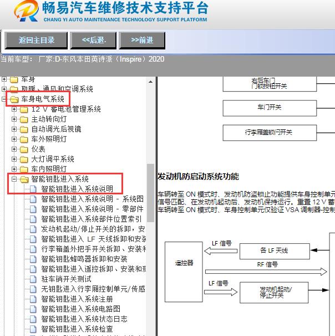Go back with <<后退 button
The image size is (335, 336).
point(94,41)
